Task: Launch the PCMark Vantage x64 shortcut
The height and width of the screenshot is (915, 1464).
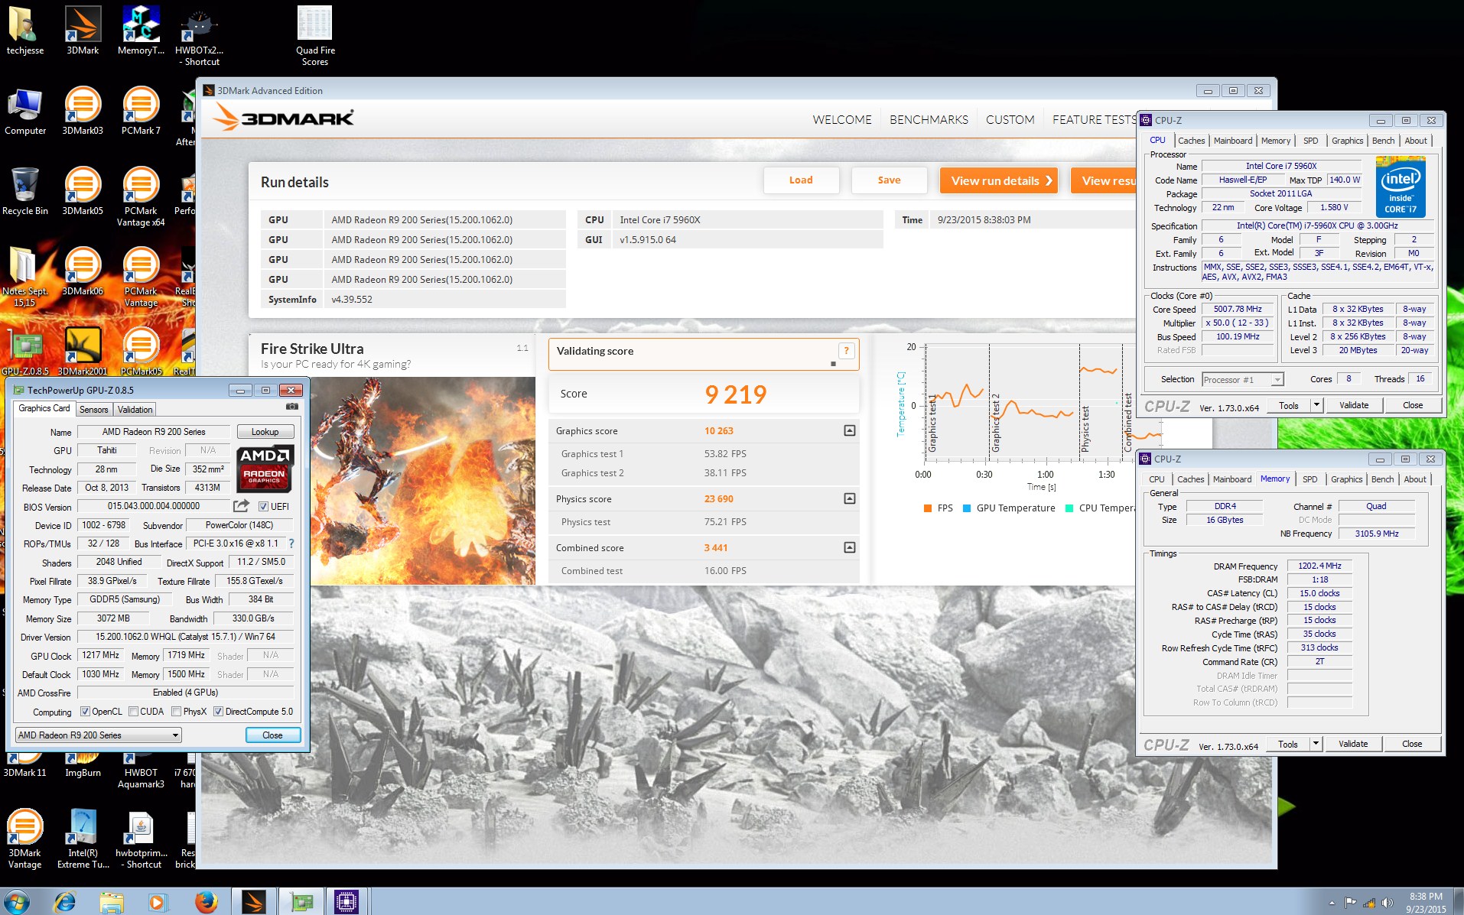Action: coord(141,197)
